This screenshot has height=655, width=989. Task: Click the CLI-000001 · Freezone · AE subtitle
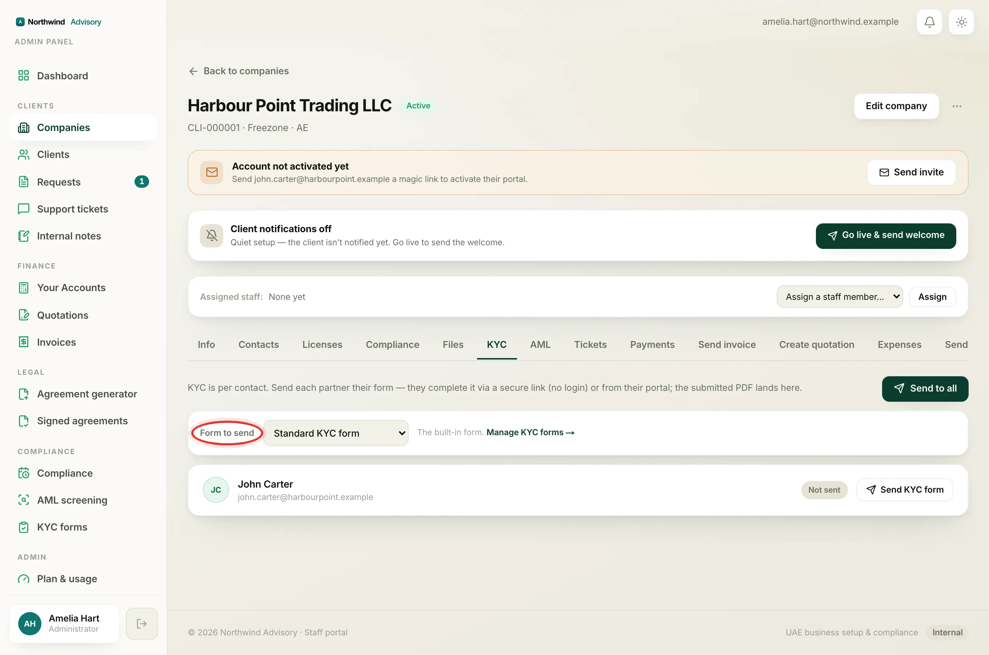point(248,128)
